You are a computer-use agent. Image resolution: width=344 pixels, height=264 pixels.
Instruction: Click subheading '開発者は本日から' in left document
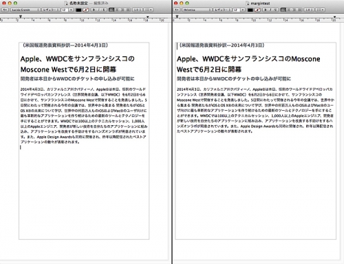tap(39, 78)
